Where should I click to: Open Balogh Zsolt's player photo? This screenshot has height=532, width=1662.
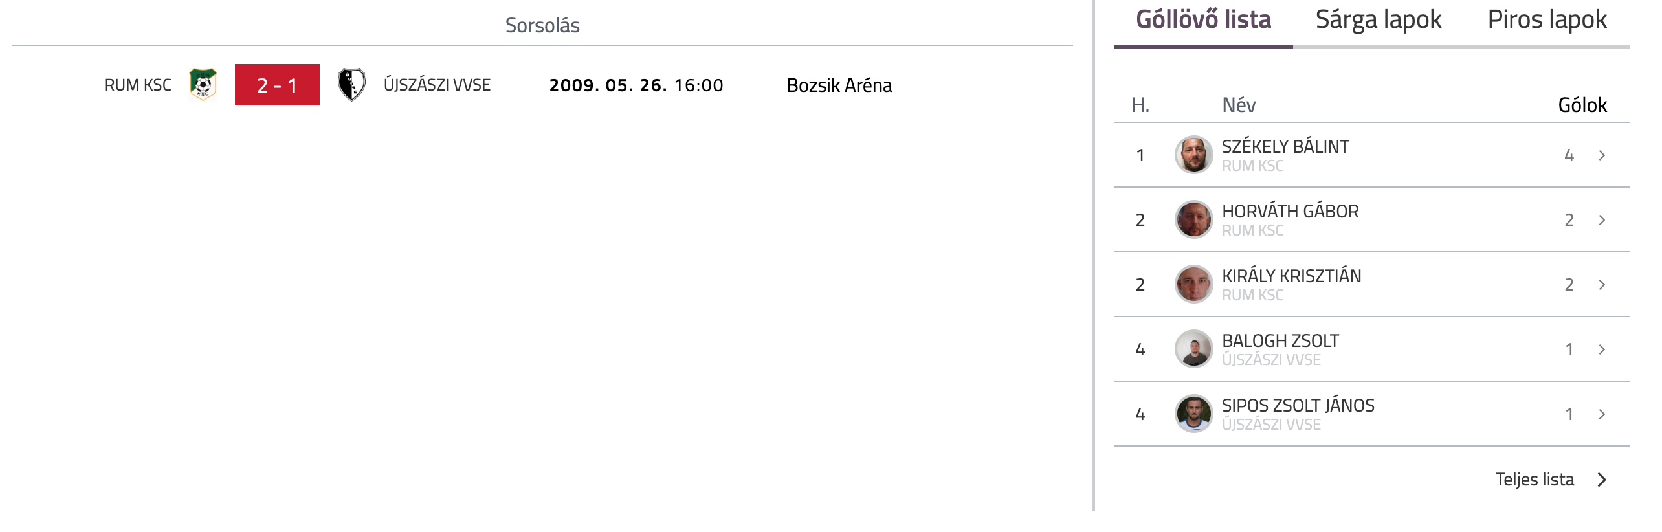pos(1193,349)
